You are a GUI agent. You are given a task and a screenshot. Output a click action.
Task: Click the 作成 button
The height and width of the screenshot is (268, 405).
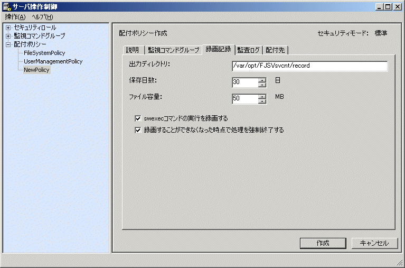323,243
